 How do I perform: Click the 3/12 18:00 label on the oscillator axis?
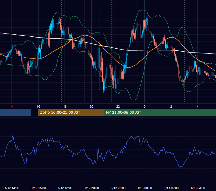coord(65,188)
